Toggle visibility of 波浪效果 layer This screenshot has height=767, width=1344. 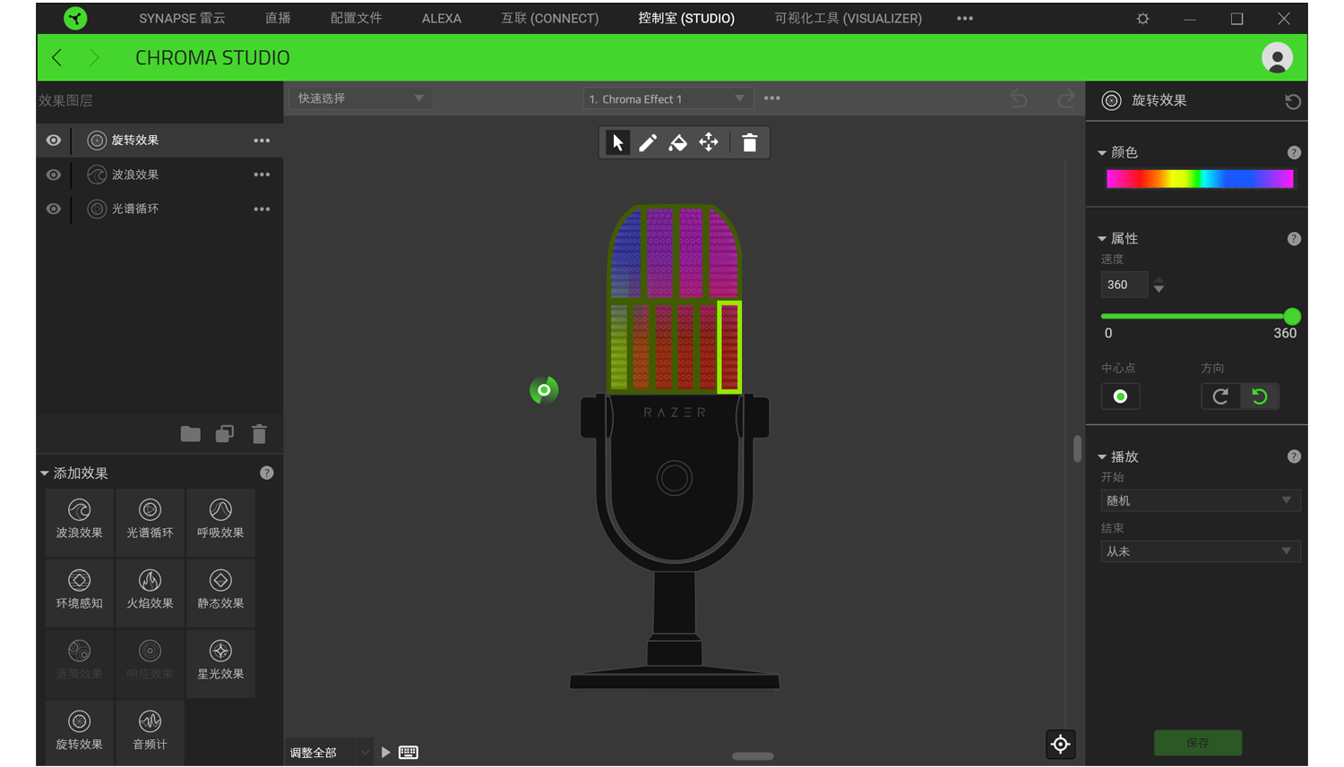(54, 175)
